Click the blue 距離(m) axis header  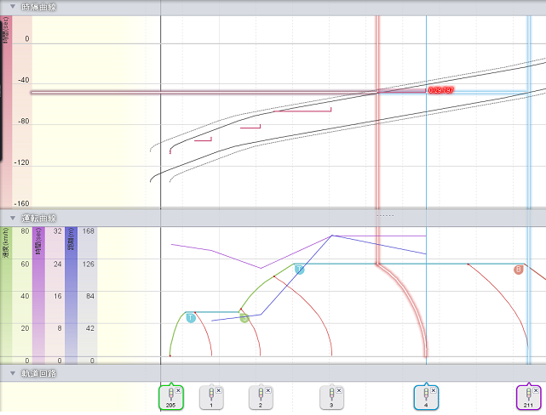(x=71, y=295)
